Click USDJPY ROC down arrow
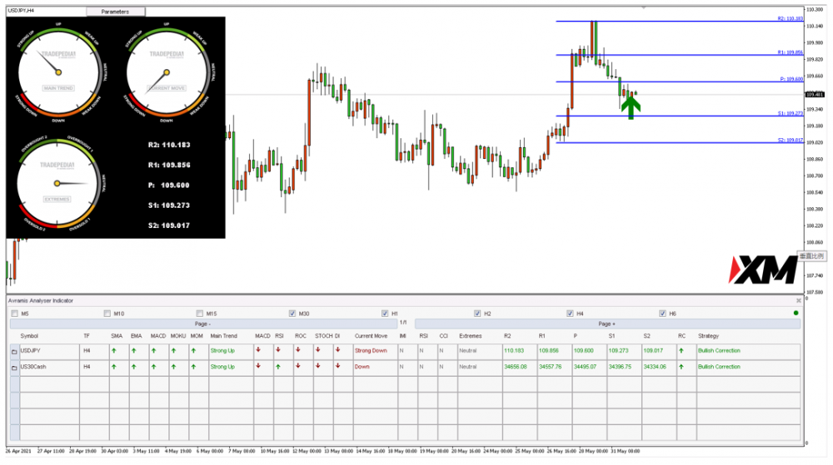Screen dimensions: 833x465 coord(298,350)
